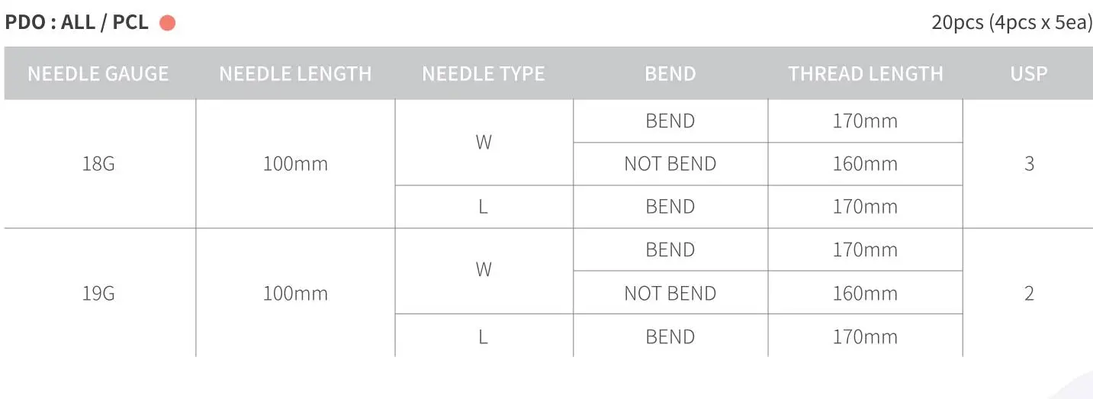This screenshot has width=1093, height=399.
Task: Click the NOT BEND cell in 18G group
Action: pyautogui.click(x=670, y=164)
